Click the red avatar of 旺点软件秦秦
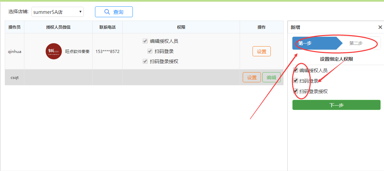The image size is (384, 171). (x=54, y=51)
